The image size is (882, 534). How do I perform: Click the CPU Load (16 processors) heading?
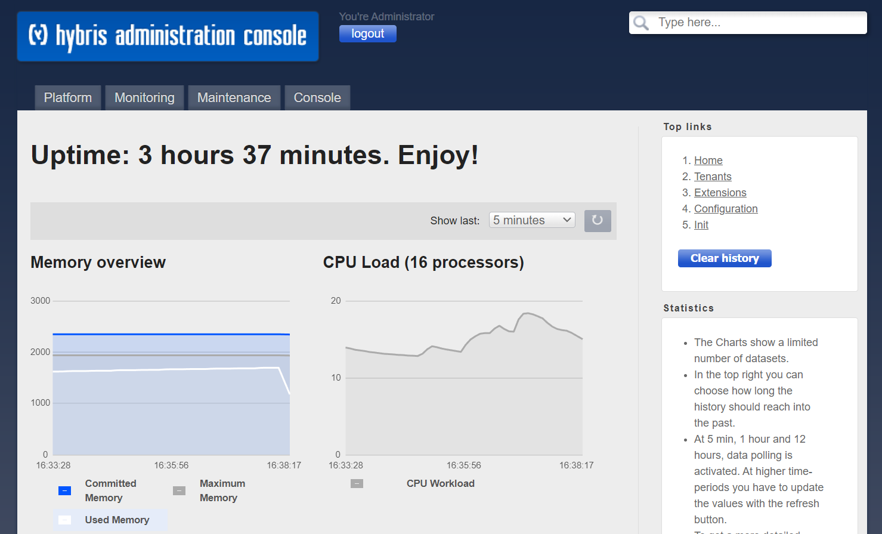(423, 263)
